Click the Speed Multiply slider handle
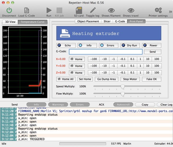Screen dimensions: 173x147 (123, 87)
